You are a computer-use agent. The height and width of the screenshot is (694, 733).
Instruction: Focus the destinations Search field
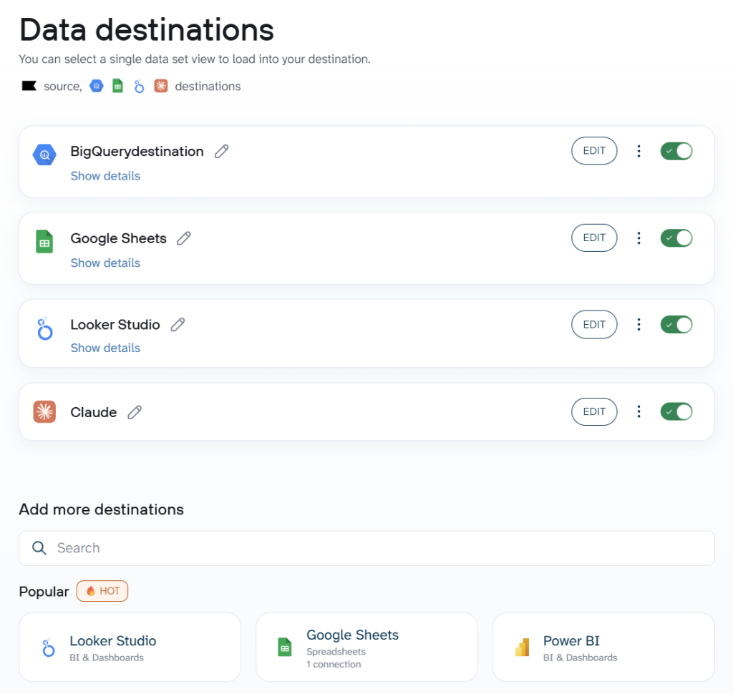366,548
